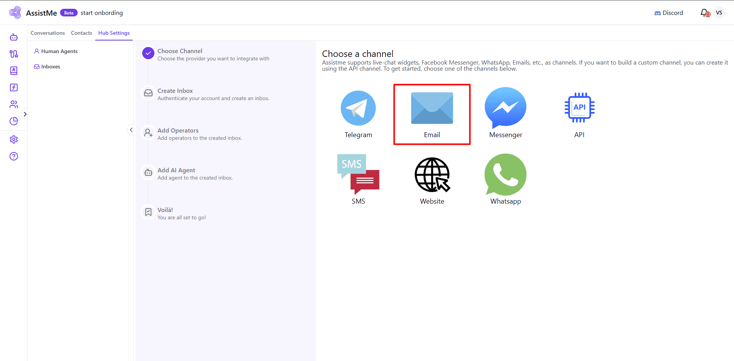Click the AssistMe logo icon
The height and width of the screenshot is (361, 734).
coord(15,13)
